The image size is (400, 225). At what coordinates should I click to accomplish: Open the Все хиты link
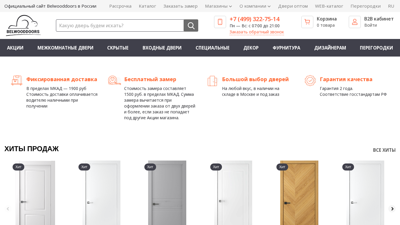pyautogui.click(x=384, y=150)
